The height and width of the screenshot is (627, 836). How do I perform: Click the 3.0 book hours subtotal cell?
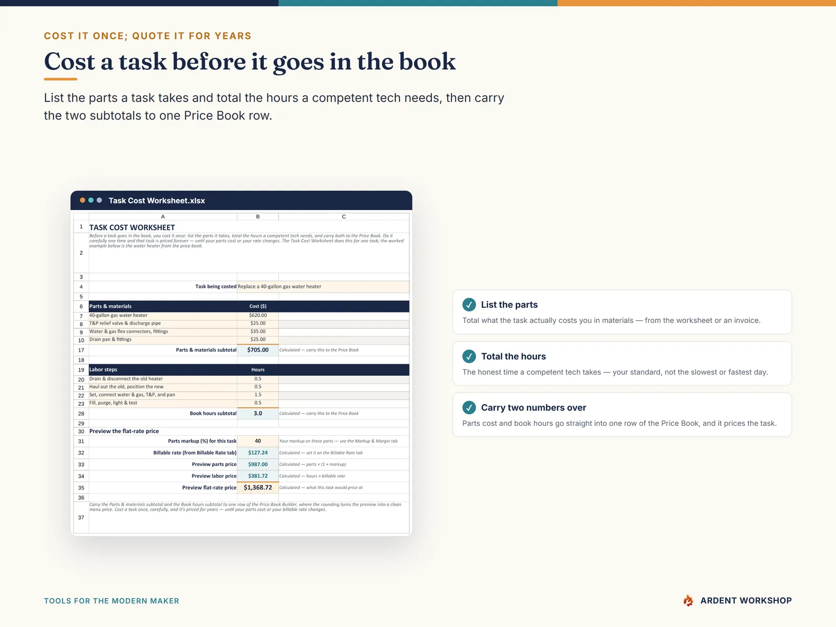point(258,413)
